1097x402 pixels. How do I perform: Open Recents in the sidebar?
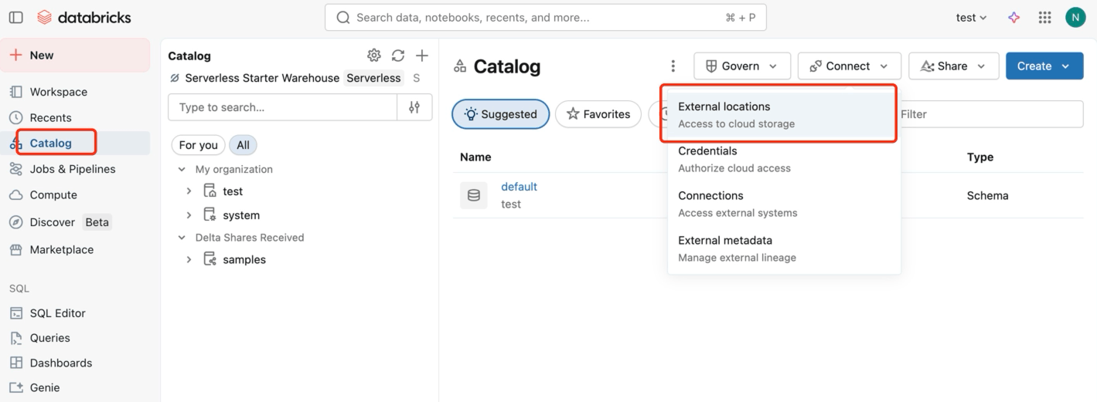tap(75, 117)
